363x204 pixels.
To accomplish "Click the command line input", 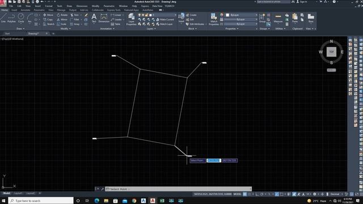I will point(178,189).
